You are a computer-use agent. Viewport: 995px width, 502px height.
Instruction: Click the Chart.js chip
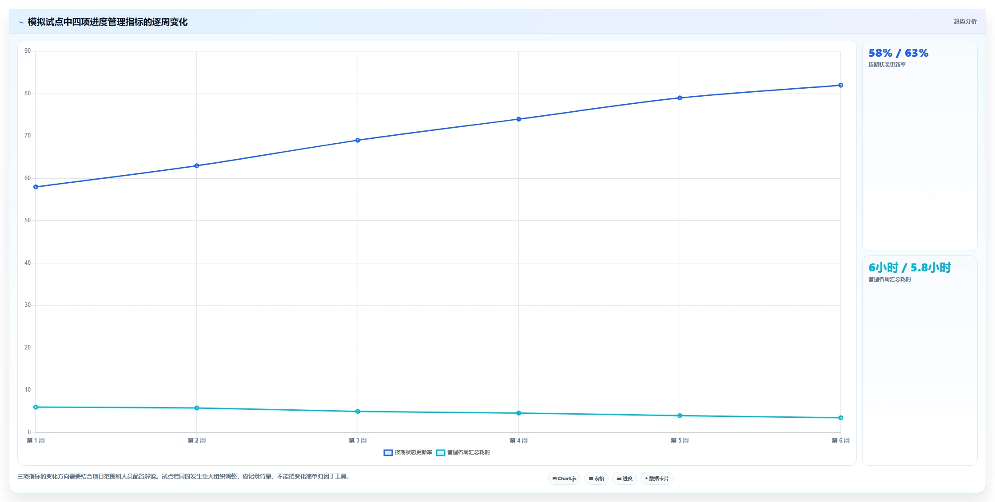click(564, 478)
